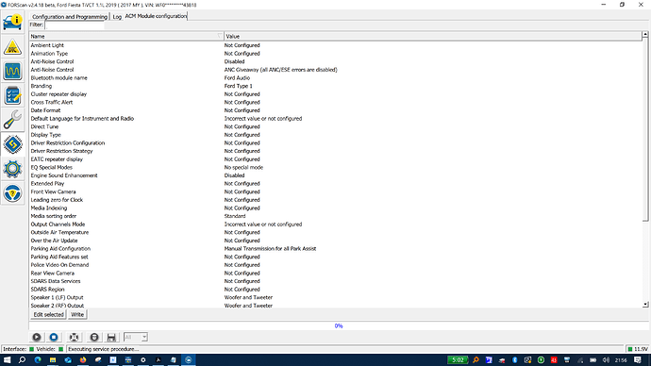The image size is (651, 366).
Task: Sort by the Value column header
Action: (433, 37)
